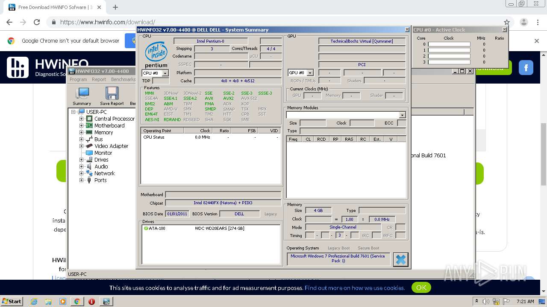Expand the USER-PC tree root node
547x307 pixels.
click(74, 112)
